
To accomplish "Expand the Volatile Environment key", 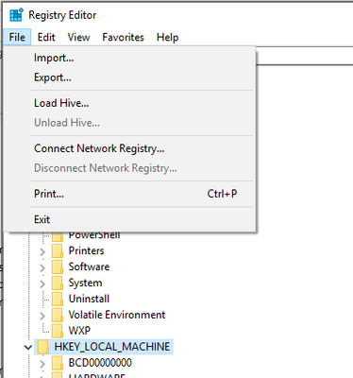I will [42, 316].
